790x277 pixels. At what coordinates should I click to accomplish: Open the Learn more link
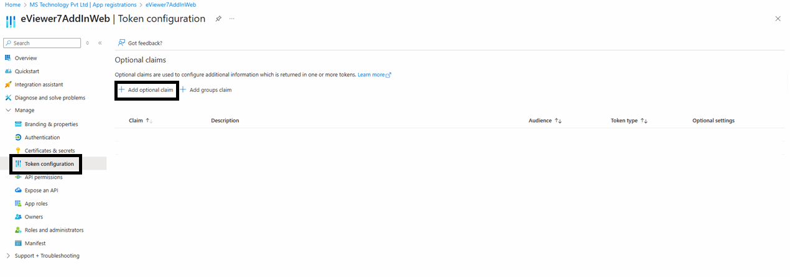click(374, 75)
